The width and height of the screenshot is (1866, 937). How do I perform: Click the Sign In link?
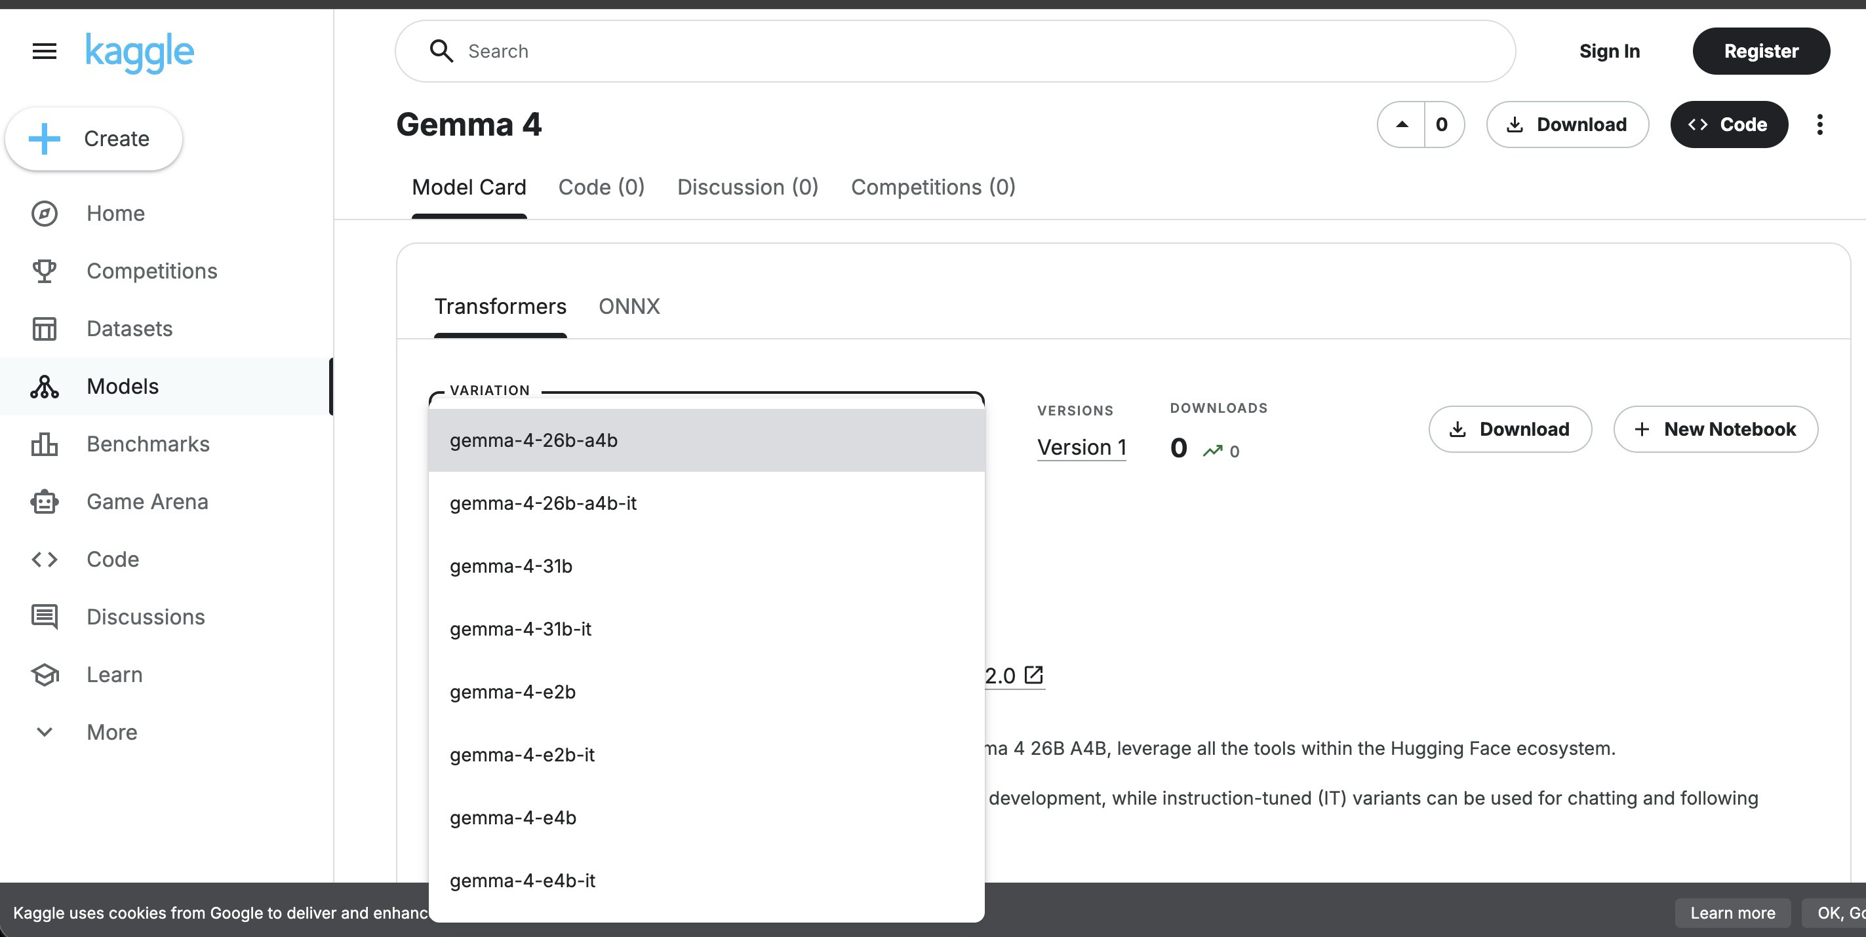pos(1610,51)
